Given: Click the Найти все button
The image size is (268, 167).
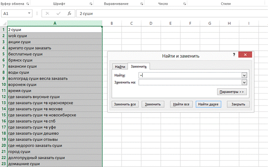Looking at the screenshot, I should point(181,104).
